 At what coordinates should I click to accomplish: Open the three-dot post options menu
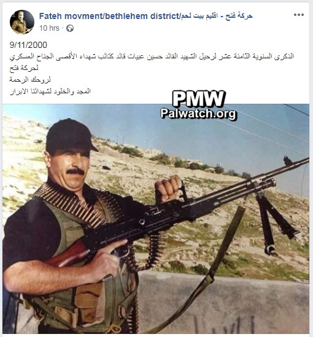coord(299,15)
